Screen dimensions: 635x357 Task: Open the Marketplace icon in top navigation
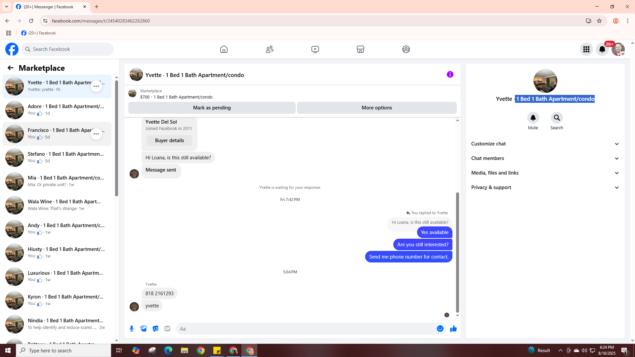pos(360,49)
